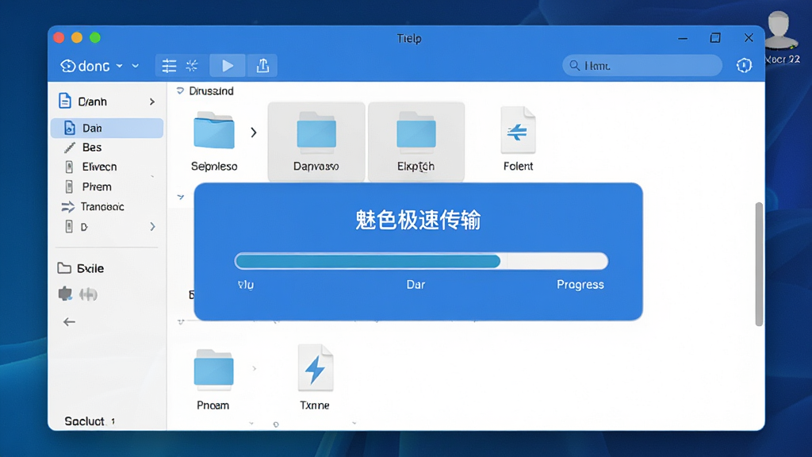
Task: Open the circular info icon at top right
Action: [x=744, y=65]
